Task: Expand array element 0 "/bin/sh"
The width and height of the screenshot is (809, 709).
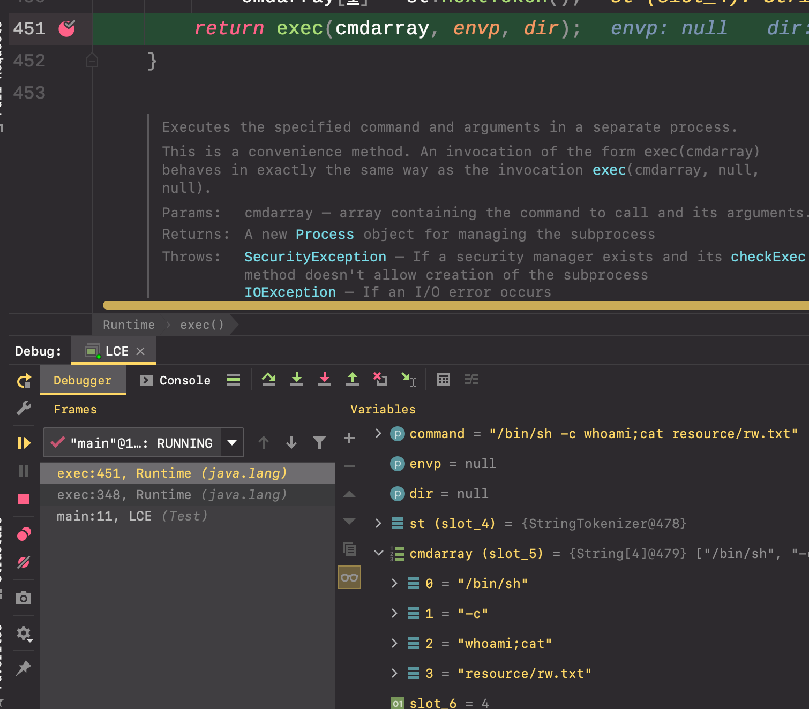Action: click(395, 583)
